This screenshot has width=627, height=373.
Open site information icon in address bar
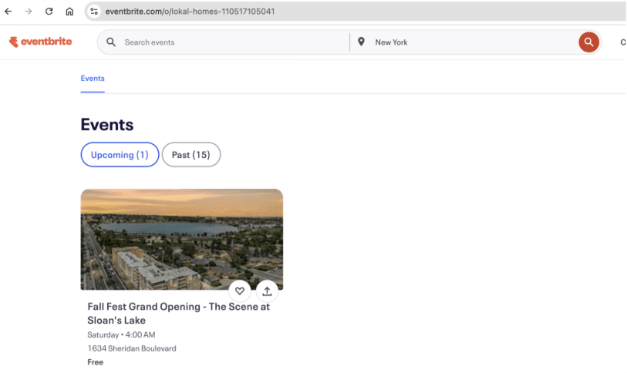tap(94, 12)
